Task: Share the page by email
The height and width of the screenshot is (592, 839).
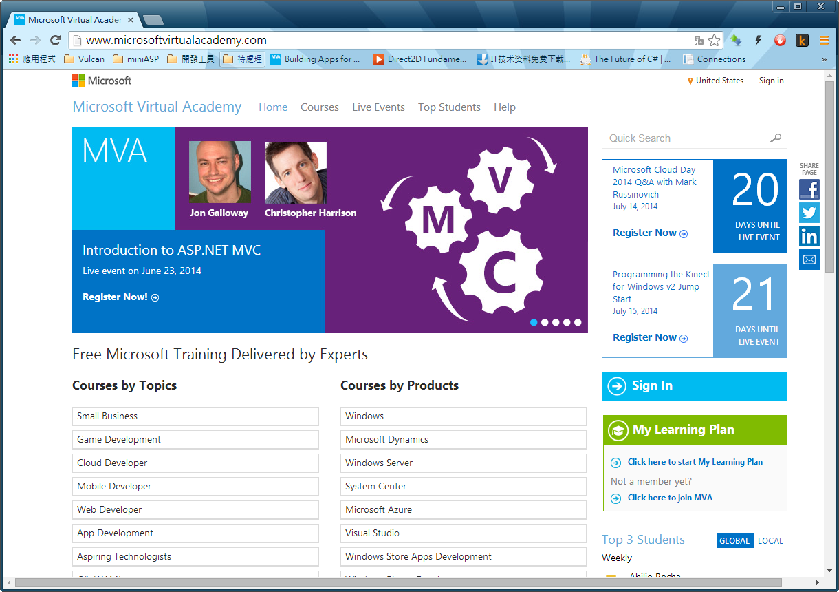Action: click(809, 260)
